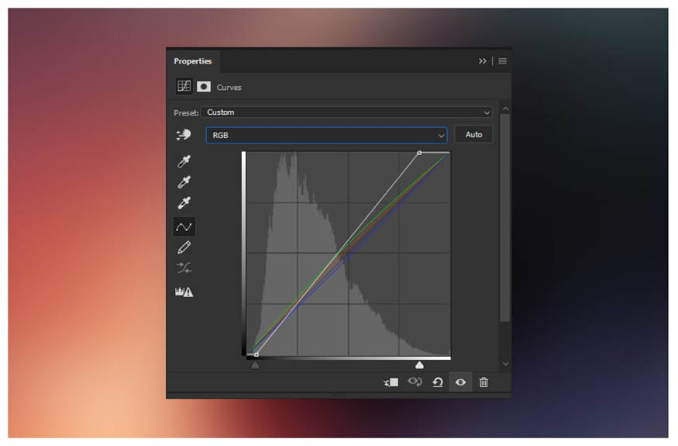Click histogram clipping warning icon
This screenshot has width=678, height=446.
[x=184, y=292]
